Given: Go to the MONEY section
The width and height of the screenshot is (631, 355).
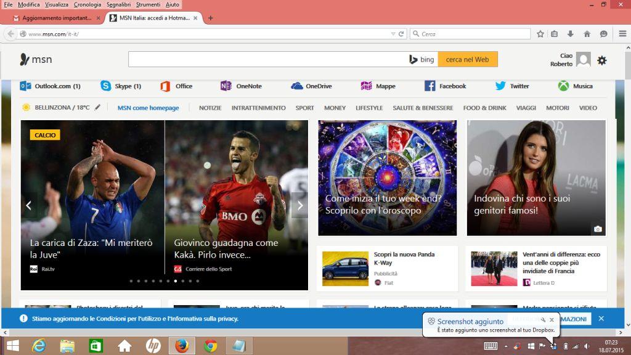Looking at the screenshot, I should point(335,108).
